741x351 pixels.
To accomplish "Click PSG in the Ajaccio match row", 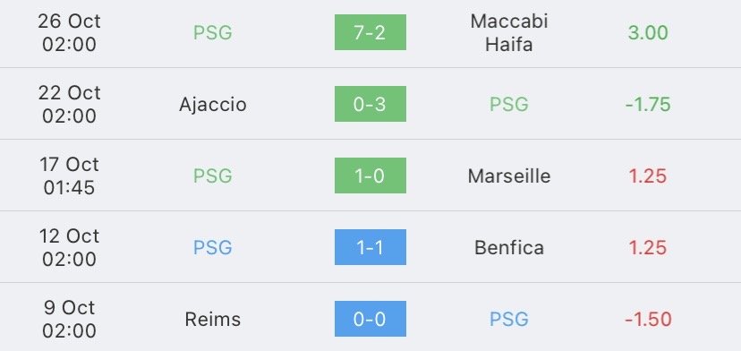I will [x=509, y=105].
